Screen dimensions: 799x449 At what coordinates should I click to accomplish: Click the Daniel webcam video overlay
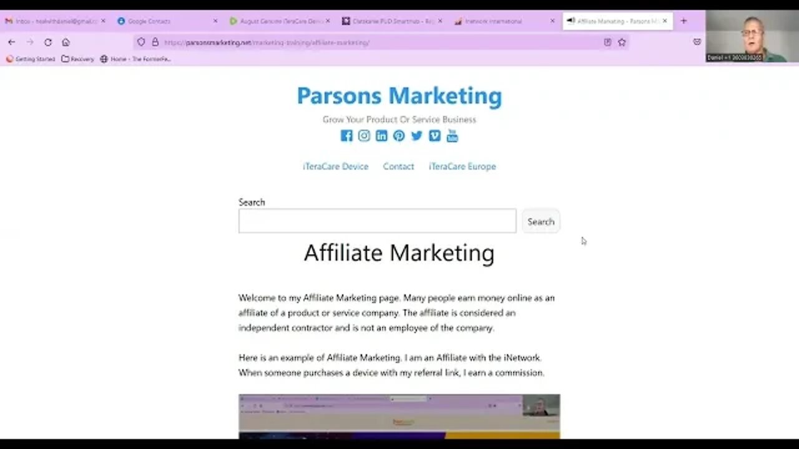[752, 36]
